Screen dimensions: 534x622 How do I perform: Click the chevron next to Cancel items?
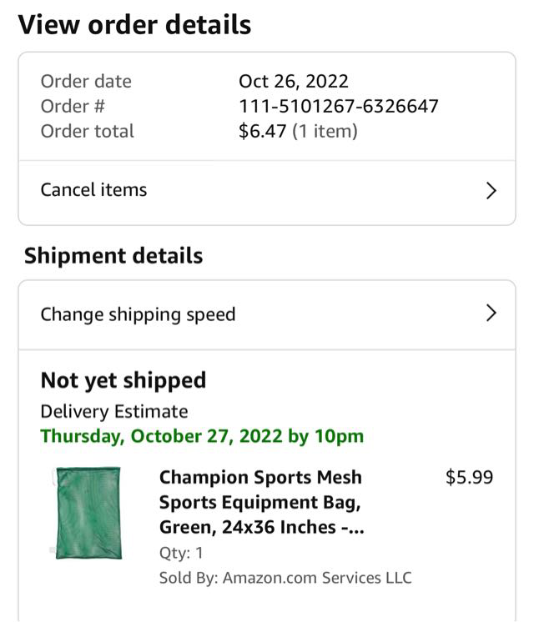[x=491, y=191]
